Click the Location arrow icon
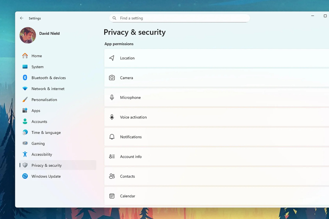Image resolution: width=329 pixels, height=219 pixels. tap(112, 58)
